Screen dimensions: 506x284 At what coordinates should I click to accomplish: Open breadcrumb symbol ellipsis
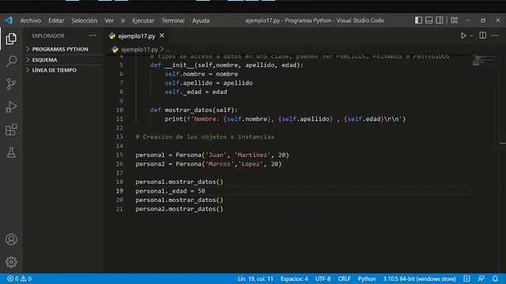(168, 50)
